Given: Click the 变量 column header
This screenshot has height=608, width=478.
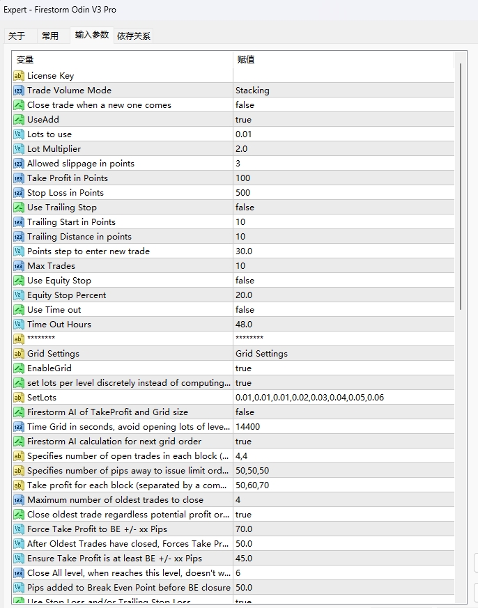Looking at the screenshot, I should click(x=123, y=60).
